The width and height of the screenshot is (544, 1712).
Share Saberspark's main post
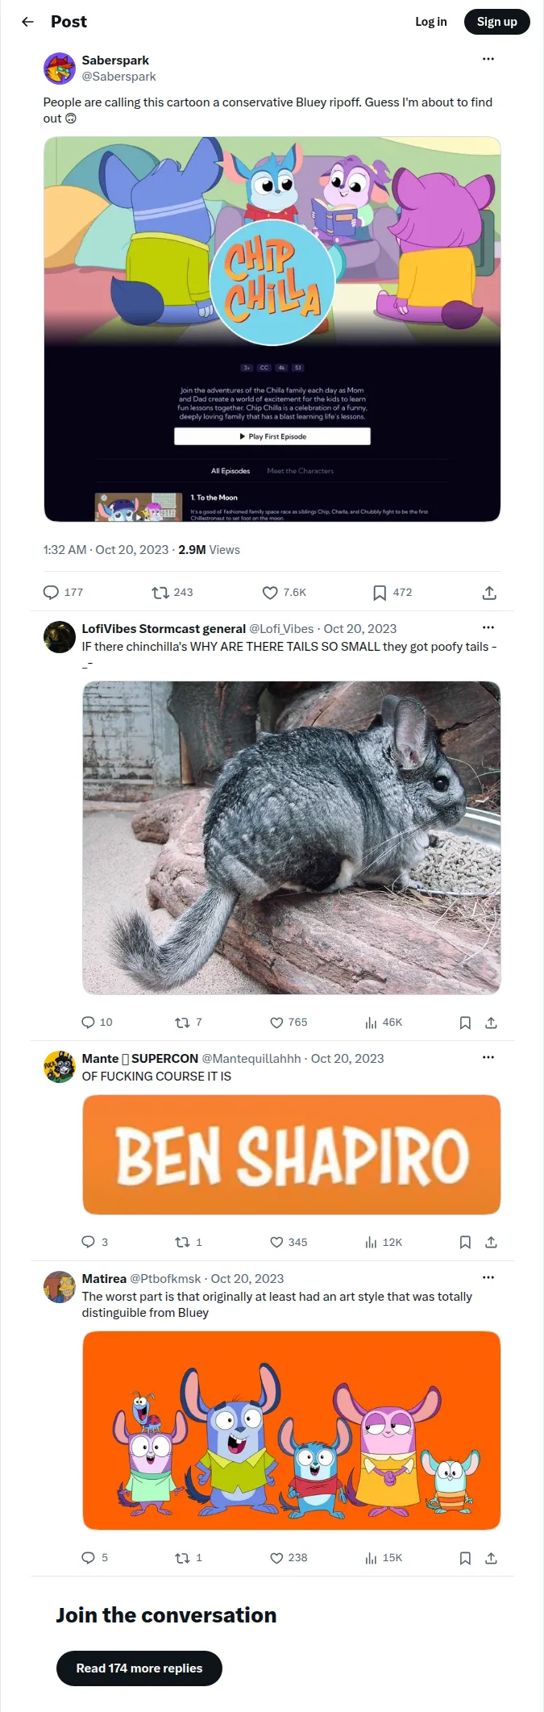coord(489,593)
